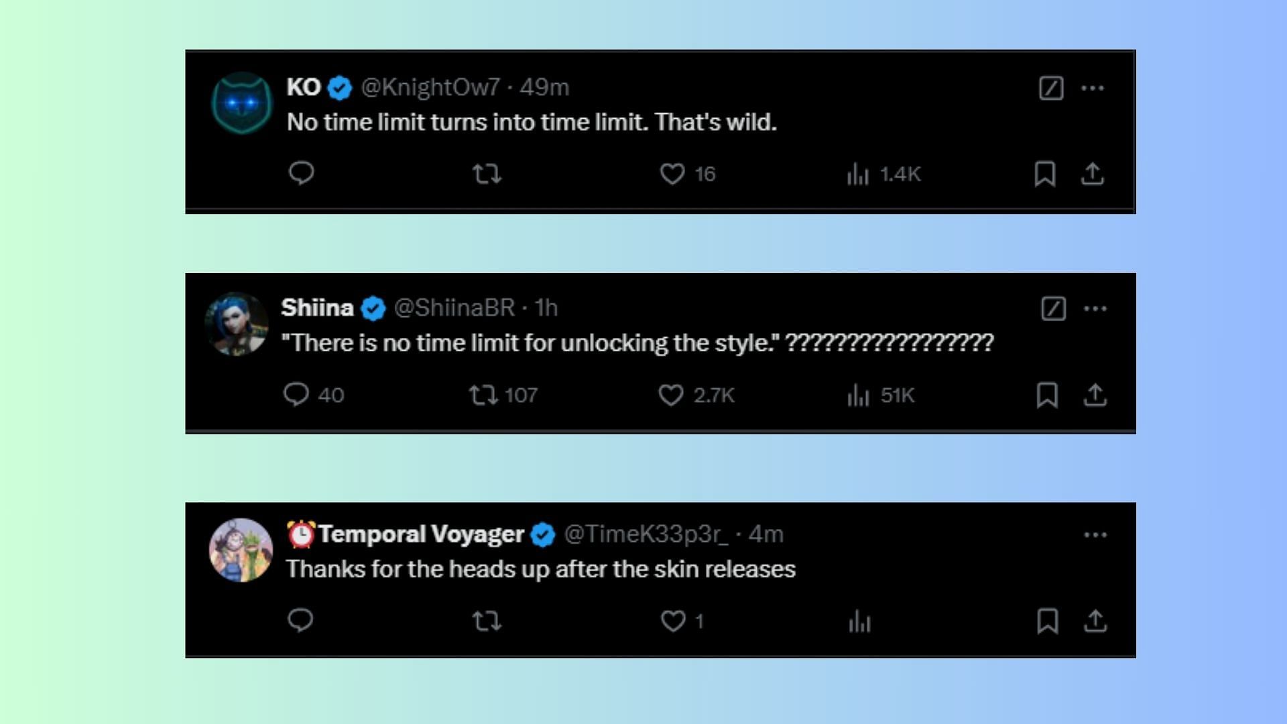Open more options on Temporal Voyager's tweet

tap(1095, 535)
